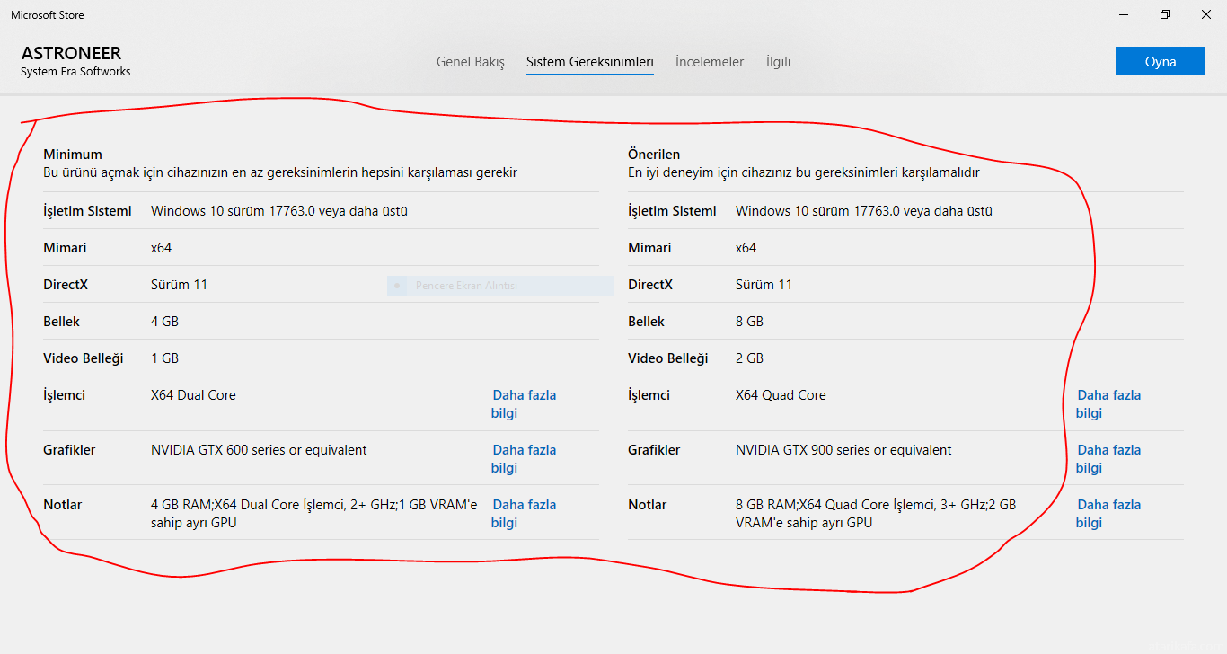Minimize the Microsoft Store window
The image size is (1227, 654).
(x=1124, y=14)
